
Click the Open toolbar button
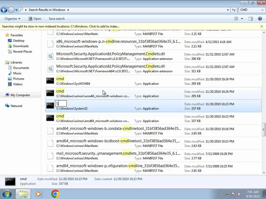35,19
